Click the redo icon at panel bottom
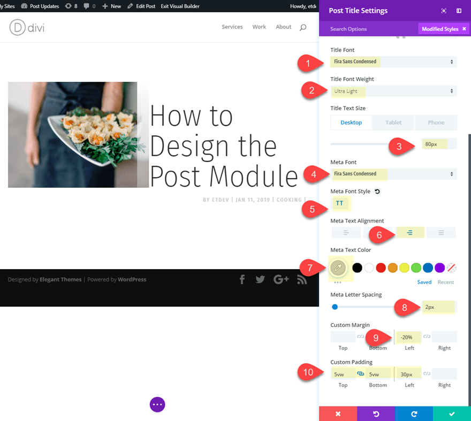This screenshot has height=421, width=471. (414, 414)
